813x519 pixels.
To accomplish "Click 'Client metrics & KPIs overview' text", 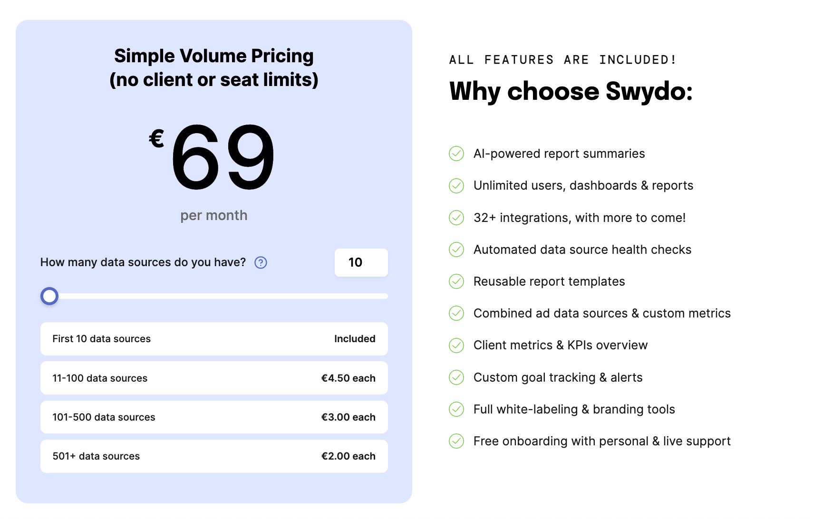I will 561,346.
